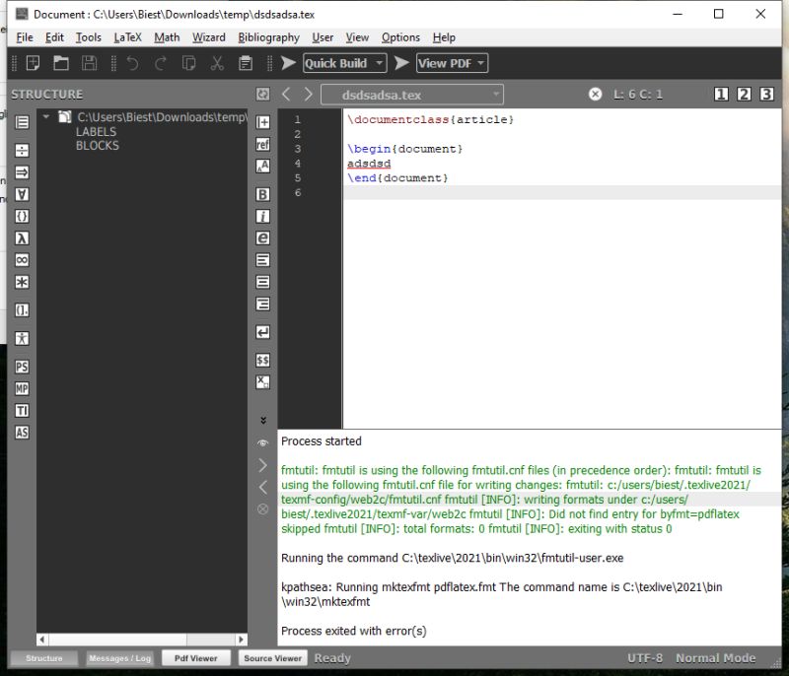
Task: Click the Pdf Viewer button at the bottom
Action: [195, 657]
